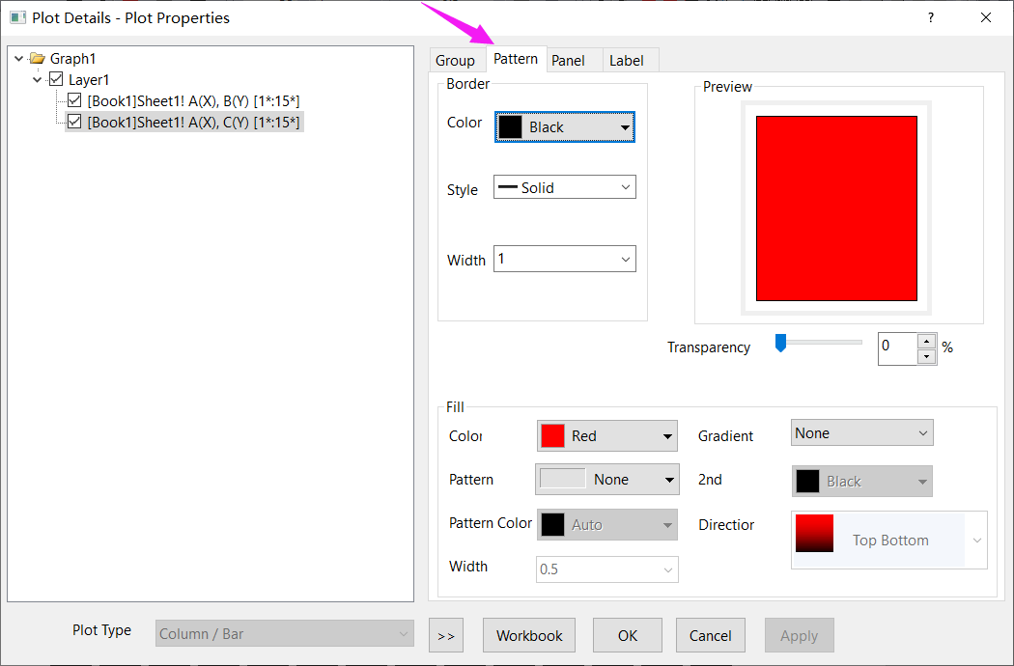Click the Graph1 folder icon
The image size is (1014, 666).
click(x=38, y=58)
